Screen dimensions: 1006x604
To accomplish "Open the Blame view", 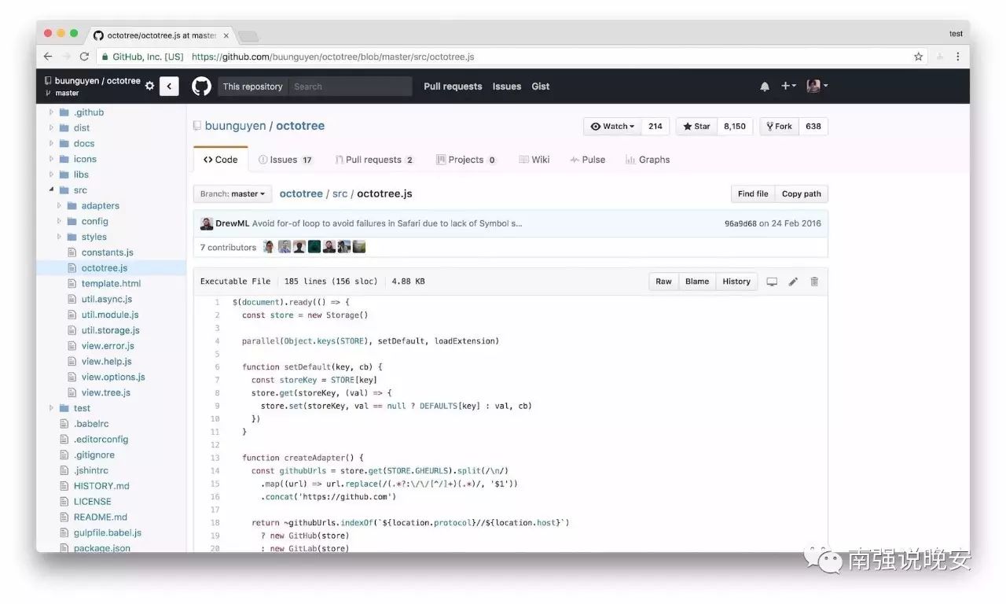I will point(697,282).
